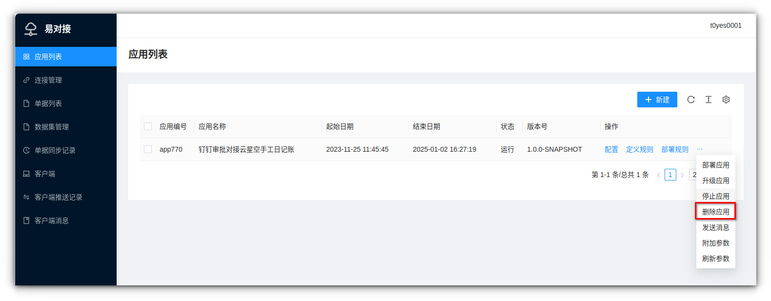Screen dimensions: 771x301
Task: Click the previous page arrow
Action: [x=659, y=175]
